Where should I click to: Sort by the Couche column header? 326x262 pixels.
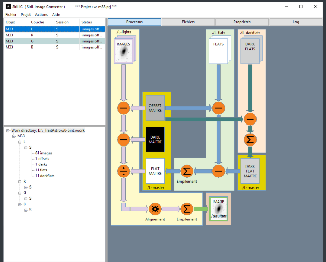coord(41,22)
